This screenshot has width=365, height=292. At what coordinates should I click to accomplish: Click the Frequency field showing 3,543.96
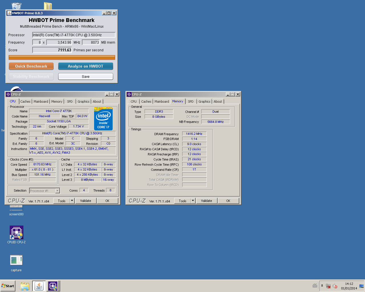59,42
